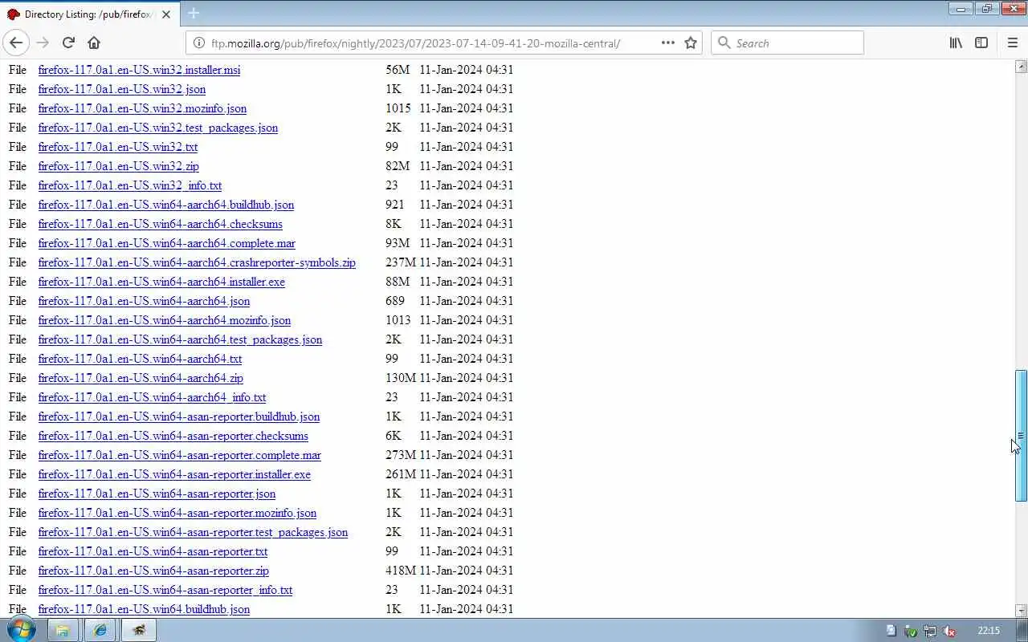The height and width of the screenshot is (642, 1028).
Task: Open a new tab with plus button
Action: [194, 13]
